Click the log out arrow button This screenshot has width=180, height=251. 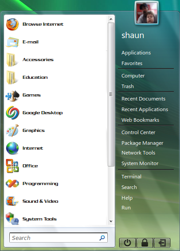162,243
